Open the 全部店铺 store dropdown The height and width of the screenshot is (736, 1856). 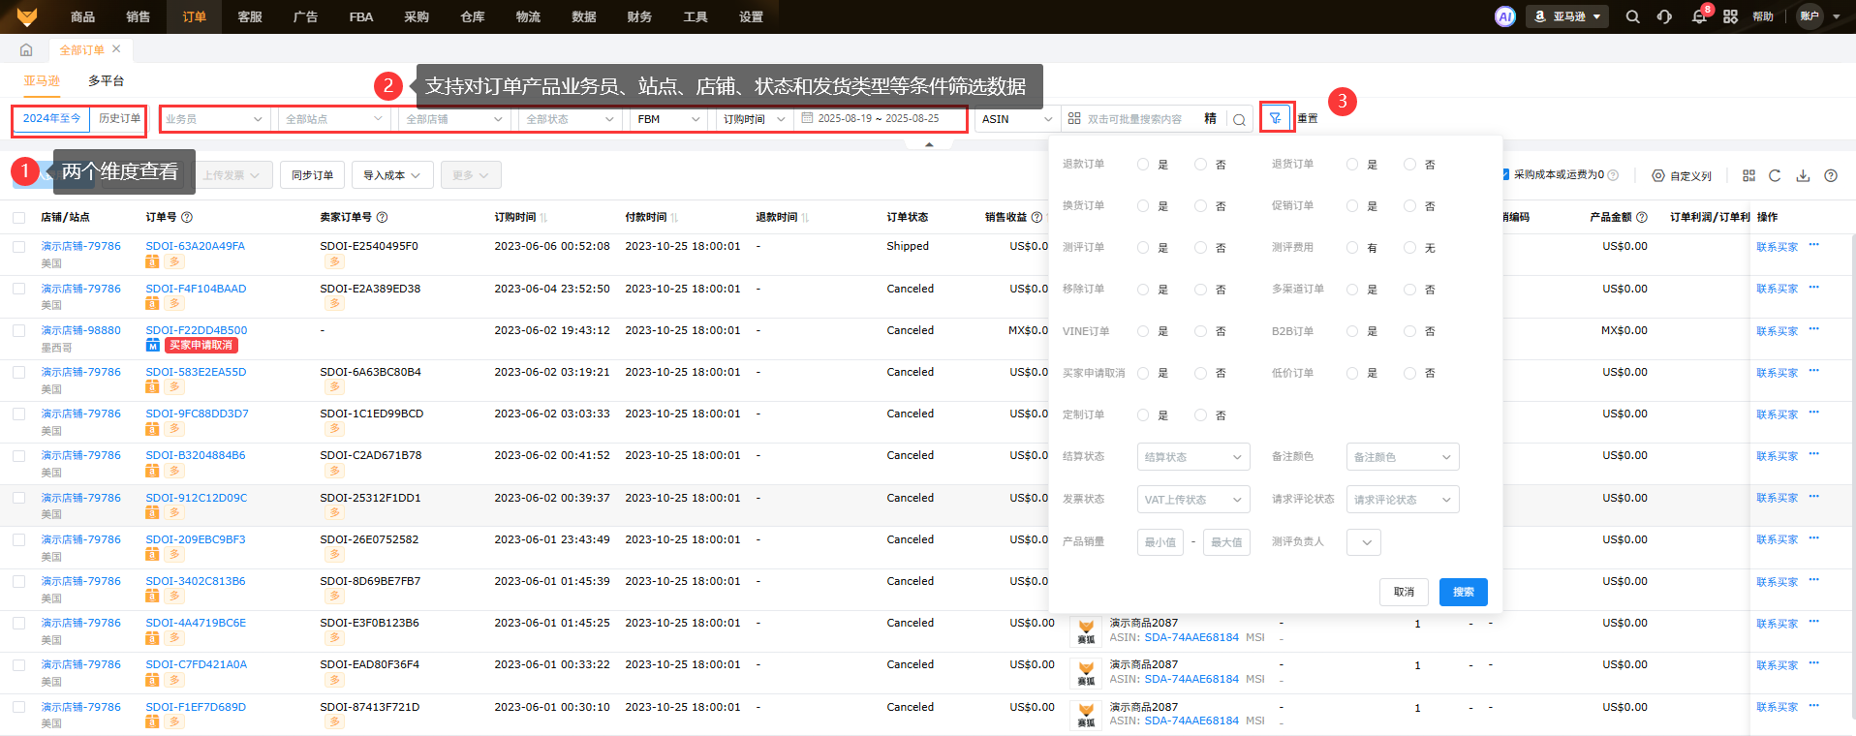(453, 119)
